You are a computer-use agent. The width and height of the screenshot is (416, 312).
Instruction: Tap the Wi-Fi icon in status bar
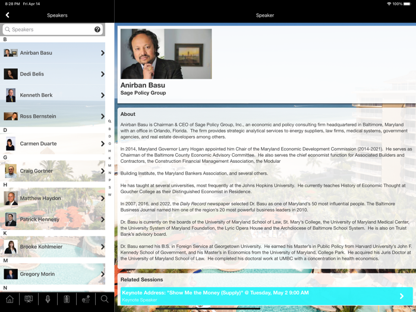pos(389,4)
